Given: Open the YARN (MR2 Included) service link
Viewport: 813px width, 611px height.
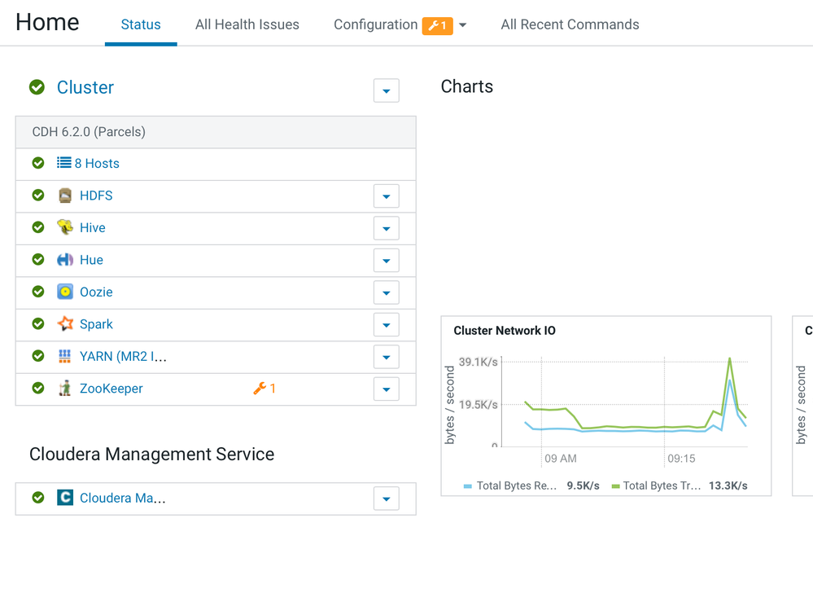Looking at the screenshot, I should point(123,356).
